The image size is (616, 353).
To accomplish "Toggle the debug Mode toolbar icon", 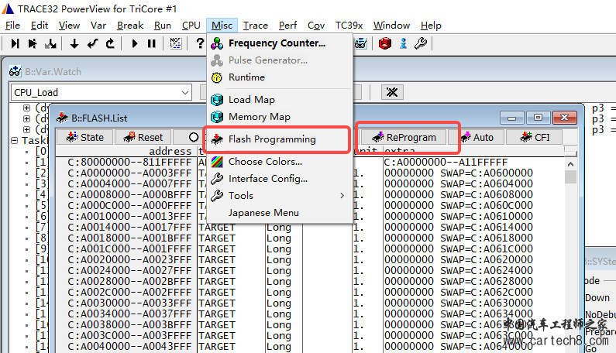I will [176, 43].
